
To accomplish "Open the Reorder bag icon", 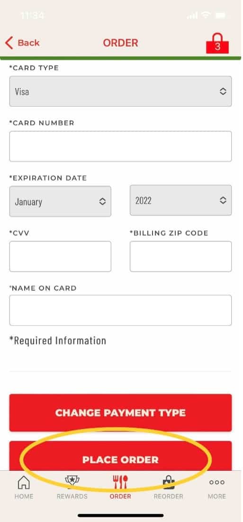I will point(169,482).
